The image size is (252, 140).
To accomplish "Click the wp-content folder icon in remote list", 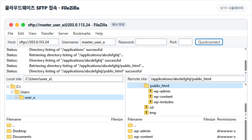I will (130, 137).
